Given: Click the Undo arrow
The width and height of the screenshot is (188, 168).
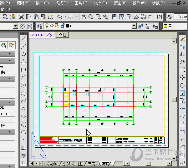Looking at the screenshot, I should tap(59, 17).
